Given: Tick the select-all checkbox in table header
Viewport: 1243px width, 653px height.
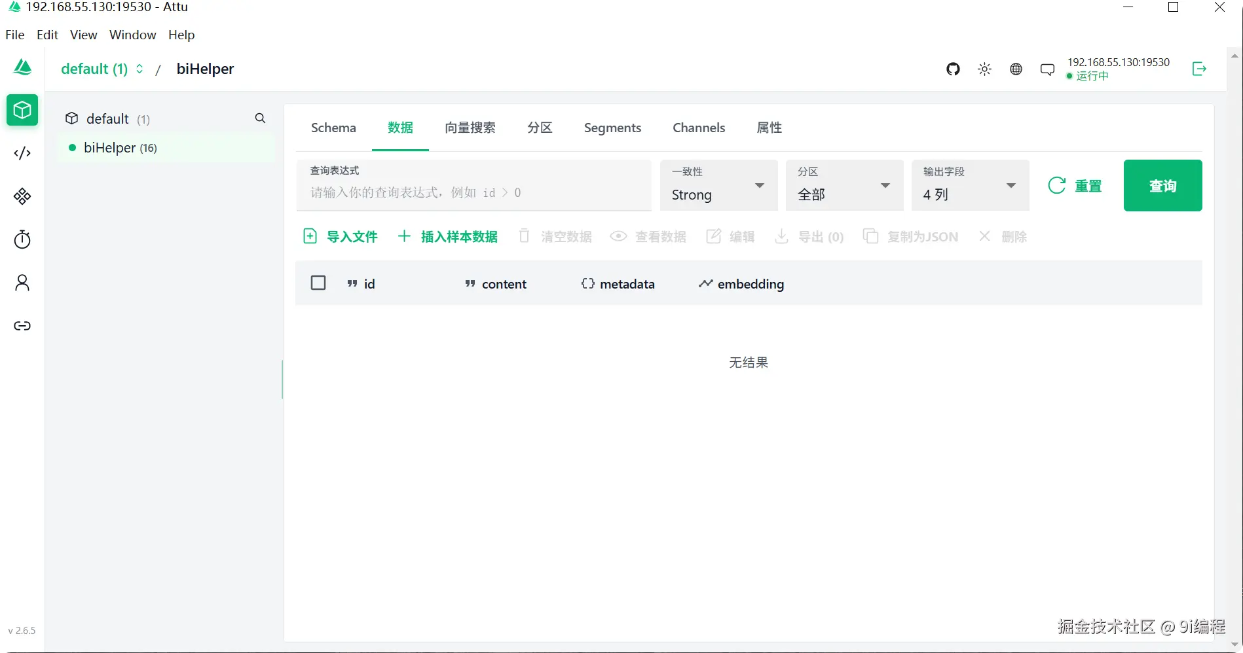Looking at the screenshot, I should (318, 283).
